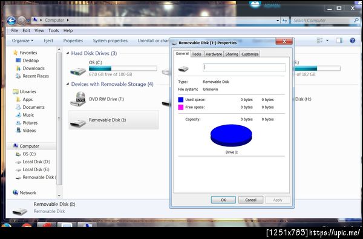Close the Removable Disk Properties dialog
Screen dimensions: 363x239
[284, 42]
